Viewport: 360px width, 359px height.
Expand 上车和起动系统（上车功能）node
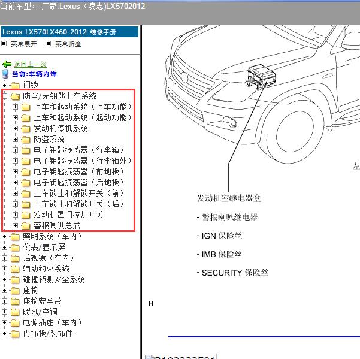(x=15, y=107)
